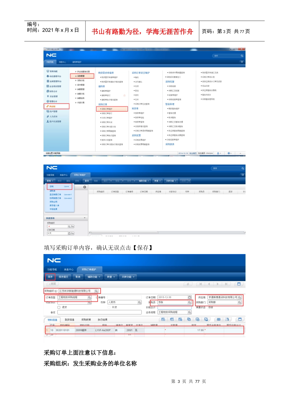Screen dimensions: 289x408
Task: Open 企业绩效管理 module in NC sidebar
Action: point(54,86)
